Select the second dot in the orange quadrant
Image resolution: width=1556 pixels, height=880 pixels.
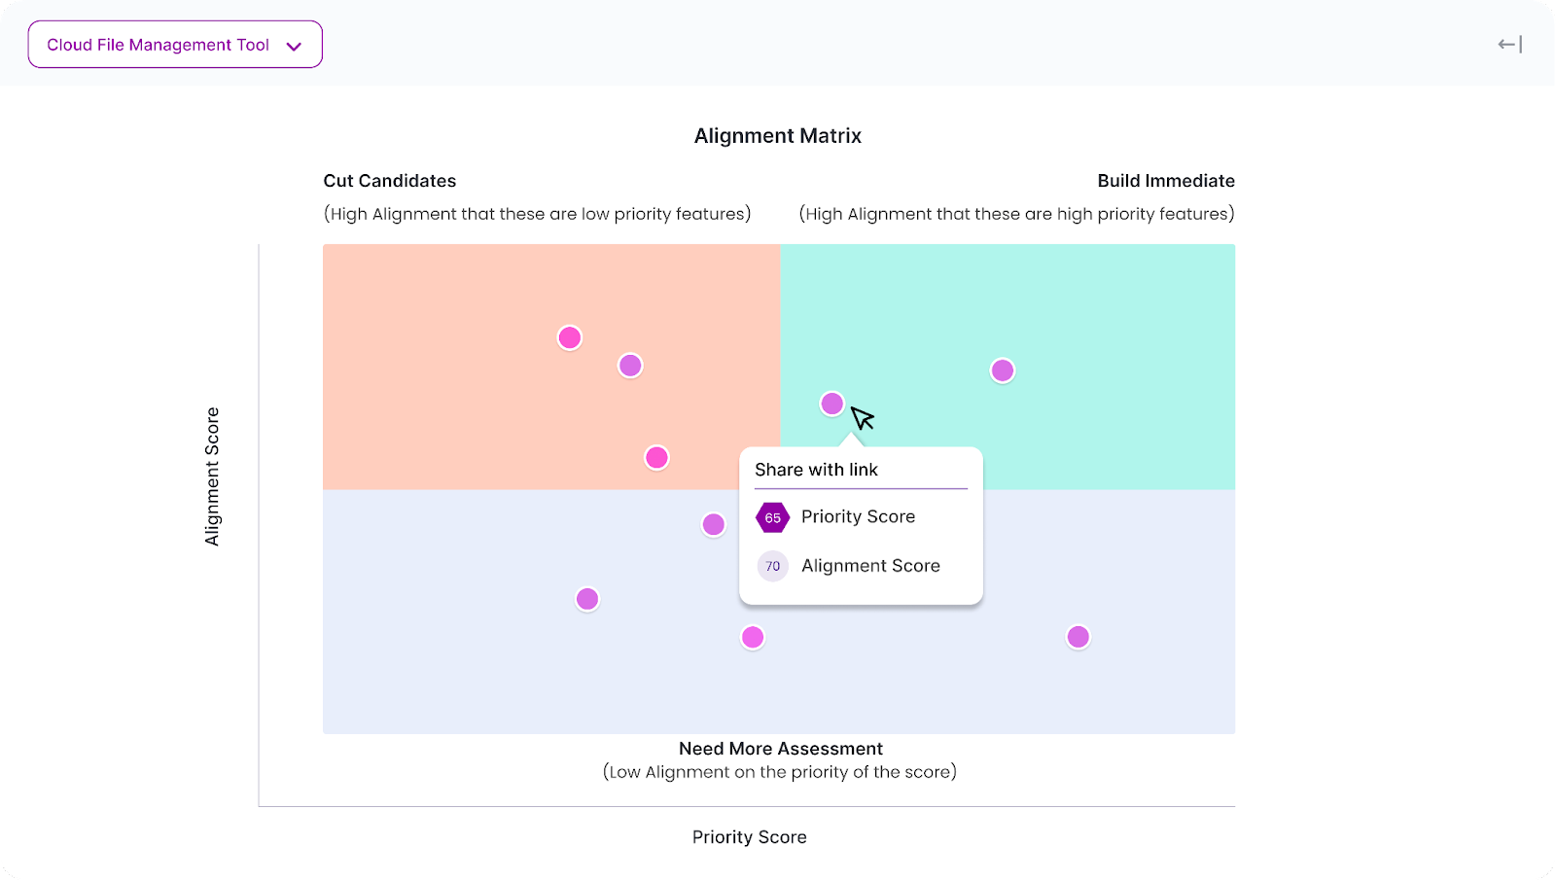[x=630, y=365]
